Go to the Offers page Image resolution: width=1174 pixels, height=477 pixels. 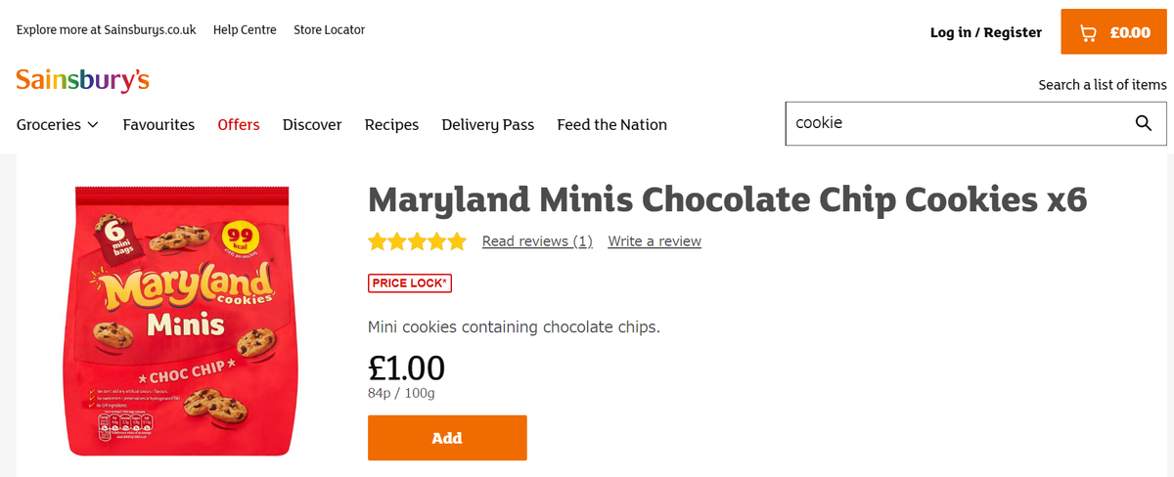239,125
